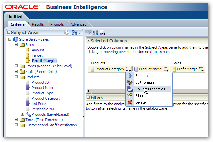Viewport: 213px width, 142px height.
Task: Click the Products column group header
Action: click(129, 63)
